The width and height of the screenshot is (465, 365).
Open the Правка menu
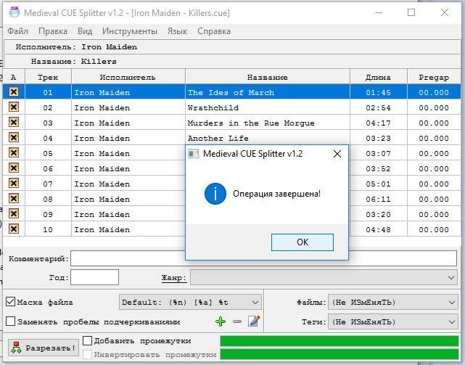click(x=53, y=31)
